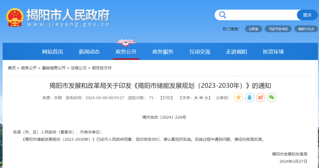Click the www.jieyang.gov.cn URL text
319x168 pixels.
tap(68, 25)
